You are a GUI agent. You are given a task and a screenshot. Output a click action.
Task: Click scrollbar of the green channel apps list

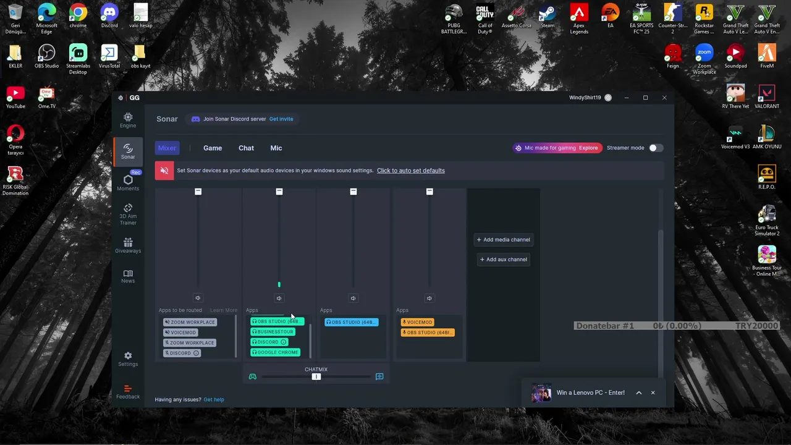[310, 340]
